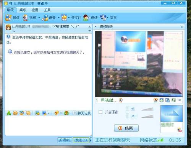Screen dimensions: 191x148
Task: Click the home icon under the video
Action: click(155, 100)
